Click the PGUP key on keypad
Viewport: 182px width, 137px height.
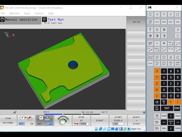pos(177,116)
